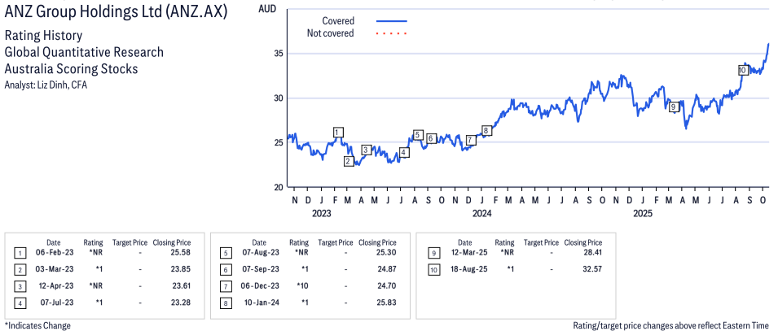The width and height of the screenshot is (778, 331).
Task: Click the ANZ Group Holdings Ltd title
Action: tap(116, 13)
